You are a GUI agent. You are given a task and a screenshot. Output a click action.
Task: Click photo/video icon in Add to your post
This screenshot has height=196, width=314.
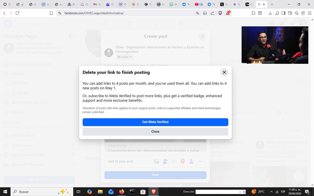[156, 162]
